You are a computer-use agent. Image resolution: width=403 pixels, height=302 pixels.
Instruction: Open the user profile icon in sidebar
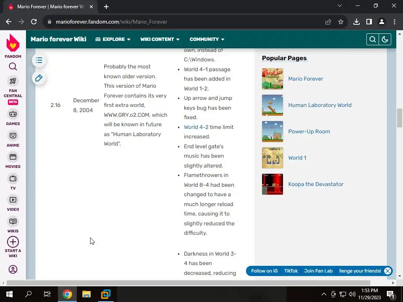tap(13, 269)
